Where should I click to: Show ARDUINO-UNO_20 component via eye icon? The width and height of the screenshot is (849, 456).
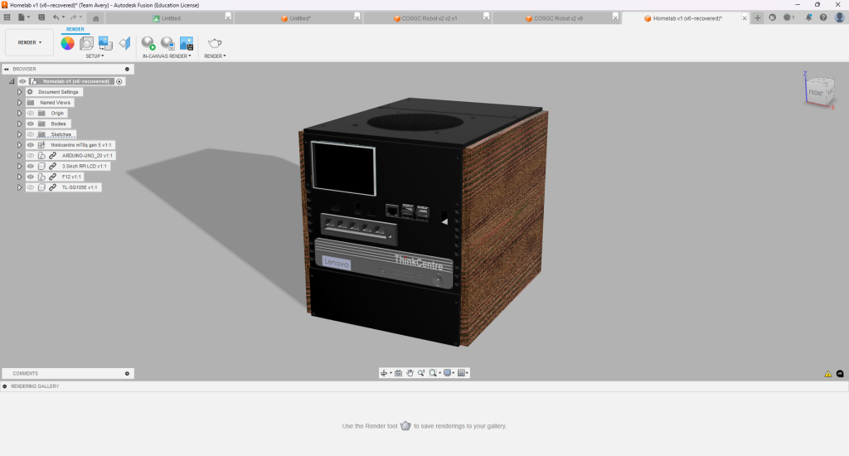point(31,156)
